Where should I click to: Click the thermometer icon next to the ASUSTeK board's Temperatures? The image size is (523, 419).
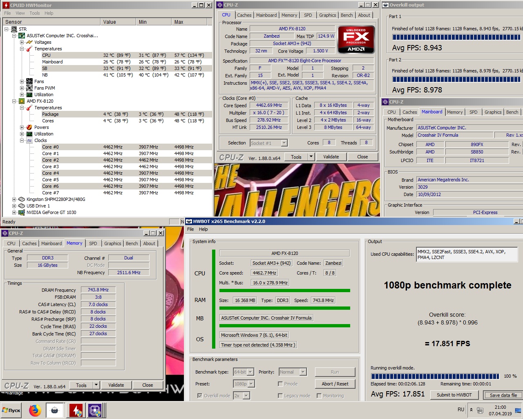coord(29,49)
